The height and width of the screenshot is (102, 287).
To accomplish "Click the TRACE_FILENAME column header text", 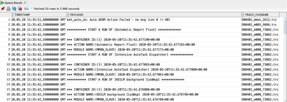I will coord(255,15).
